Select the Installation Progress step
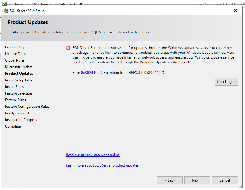This screenshot has width=245, height=190. click(21, 120)
